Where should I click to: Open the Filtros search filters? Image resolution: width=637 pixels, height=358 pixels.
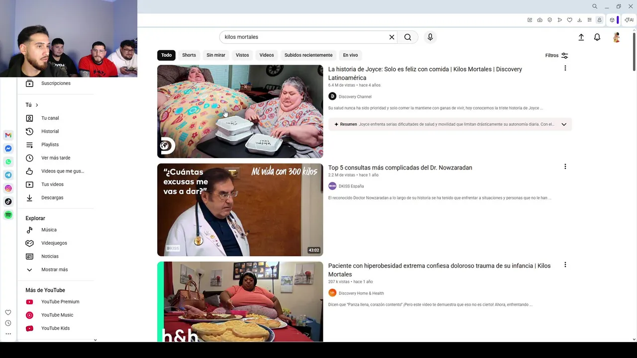pyautogui.click(x=557, y=56)
